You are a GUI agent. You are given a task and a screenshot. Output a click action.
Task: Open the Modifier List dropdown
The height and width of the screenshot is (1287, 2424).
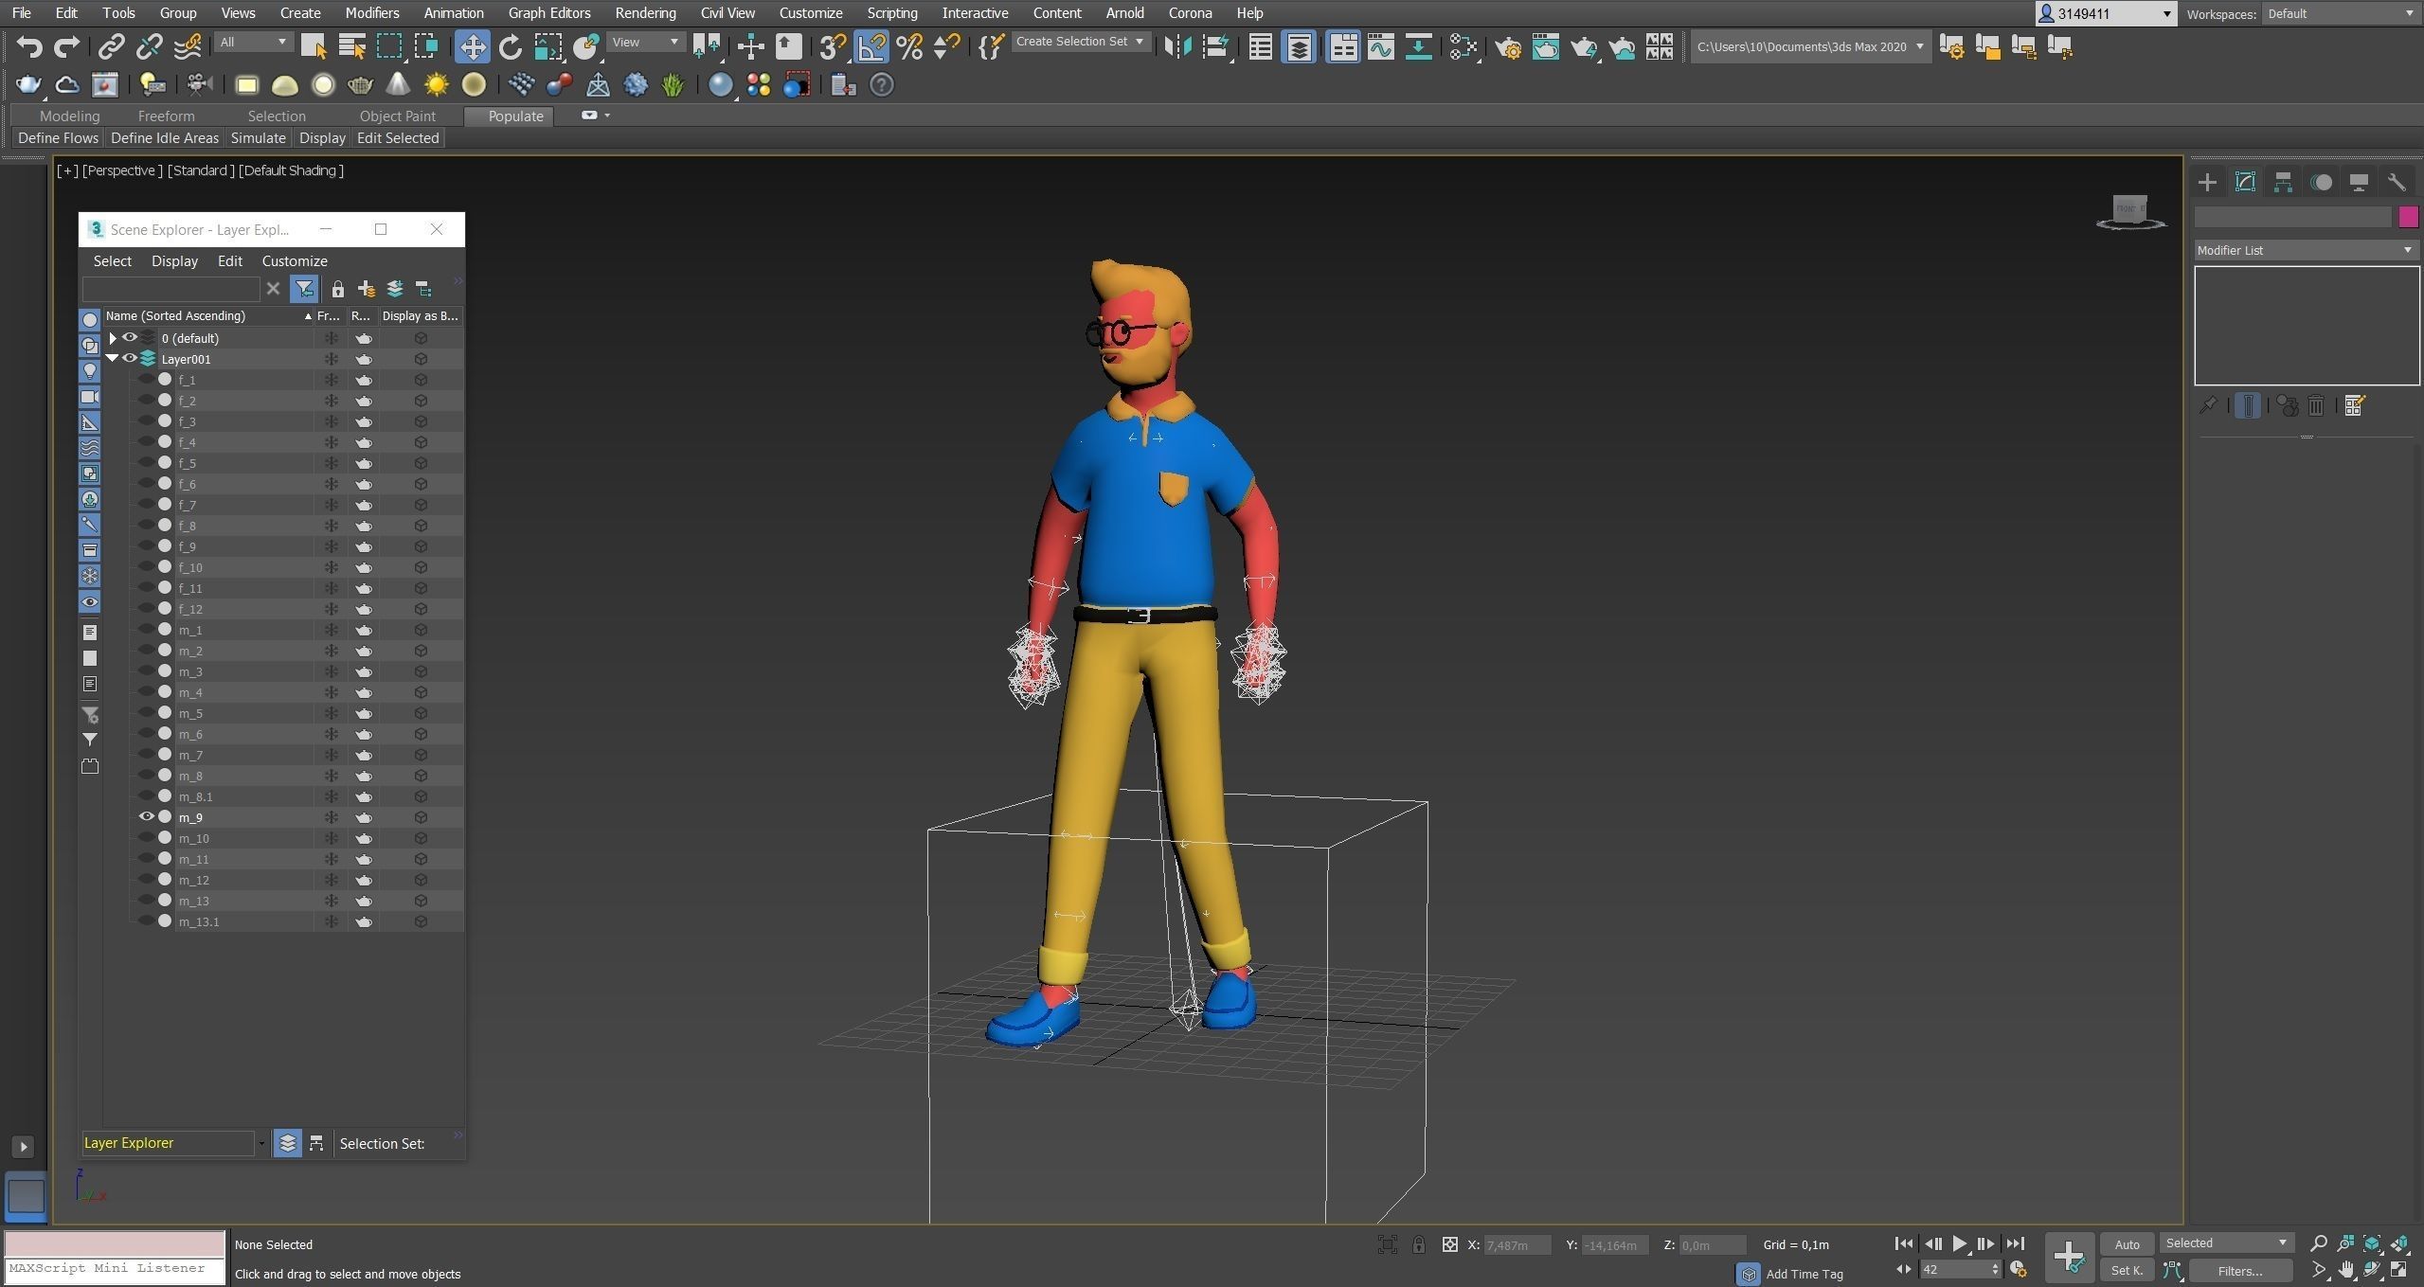point(2306,250)
